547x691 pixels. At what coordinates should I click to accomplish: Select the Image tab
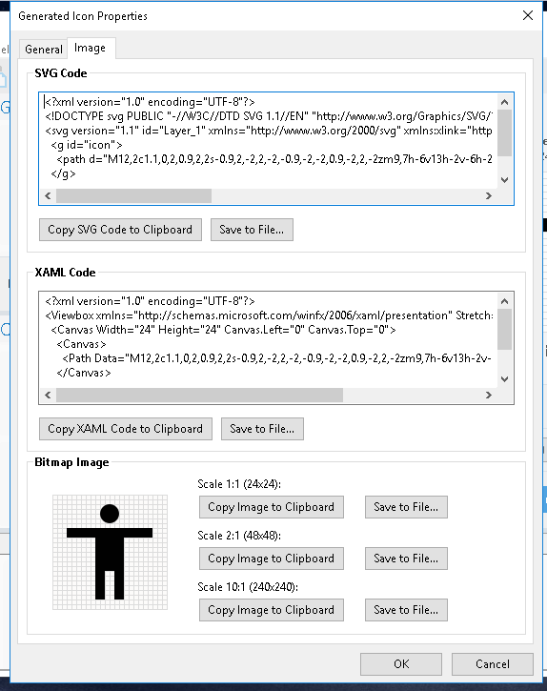coord(90,48)
